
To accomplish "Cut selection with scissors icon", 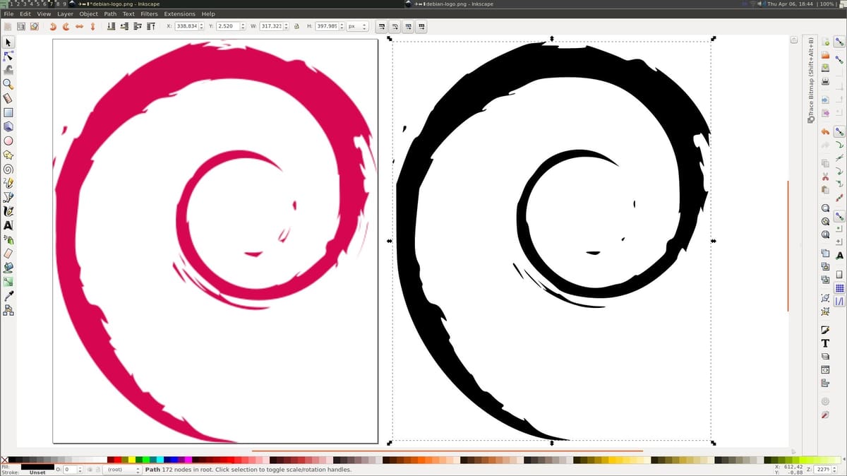I will point(825,176).
